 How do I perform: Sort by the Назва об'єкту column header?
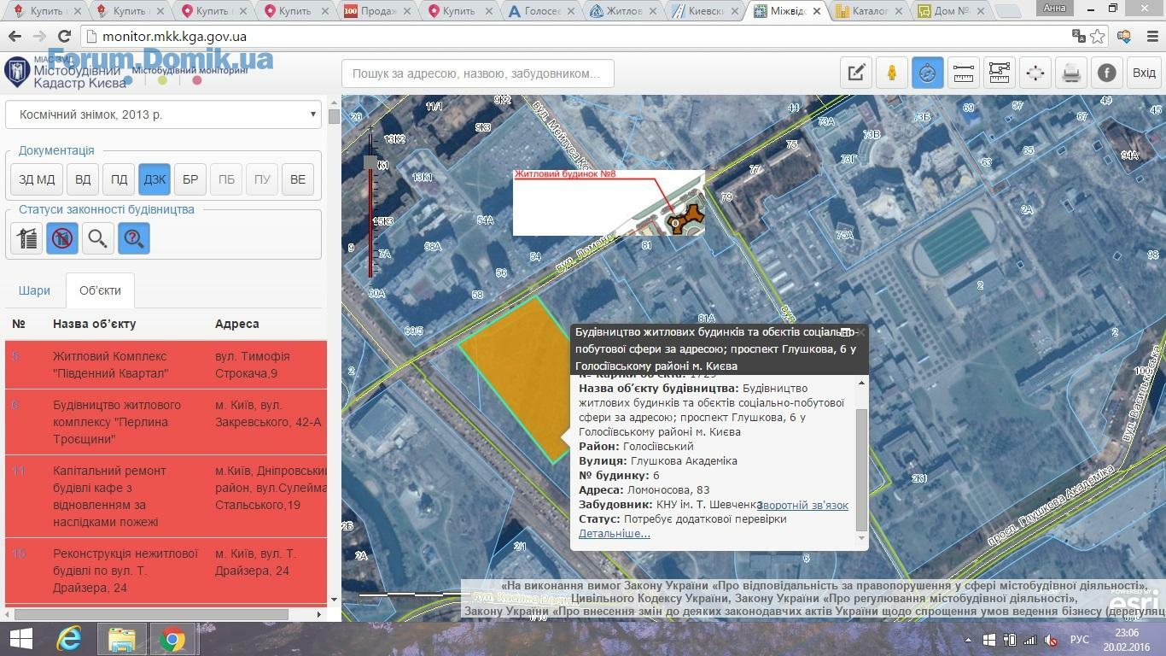pyautogui.click(x=94, y=324)
